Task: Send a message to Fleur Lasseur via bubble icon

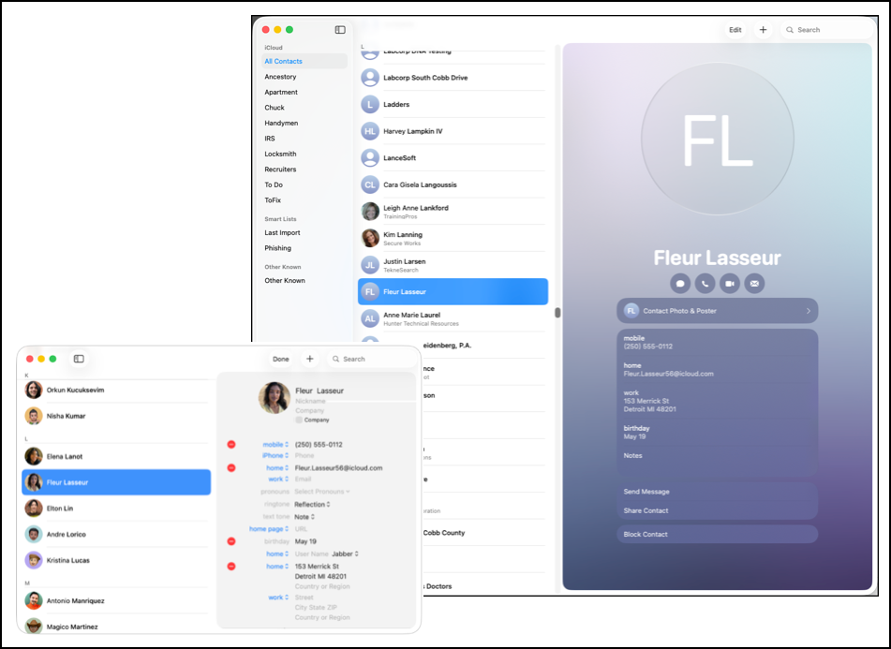Action: point(680,284)
